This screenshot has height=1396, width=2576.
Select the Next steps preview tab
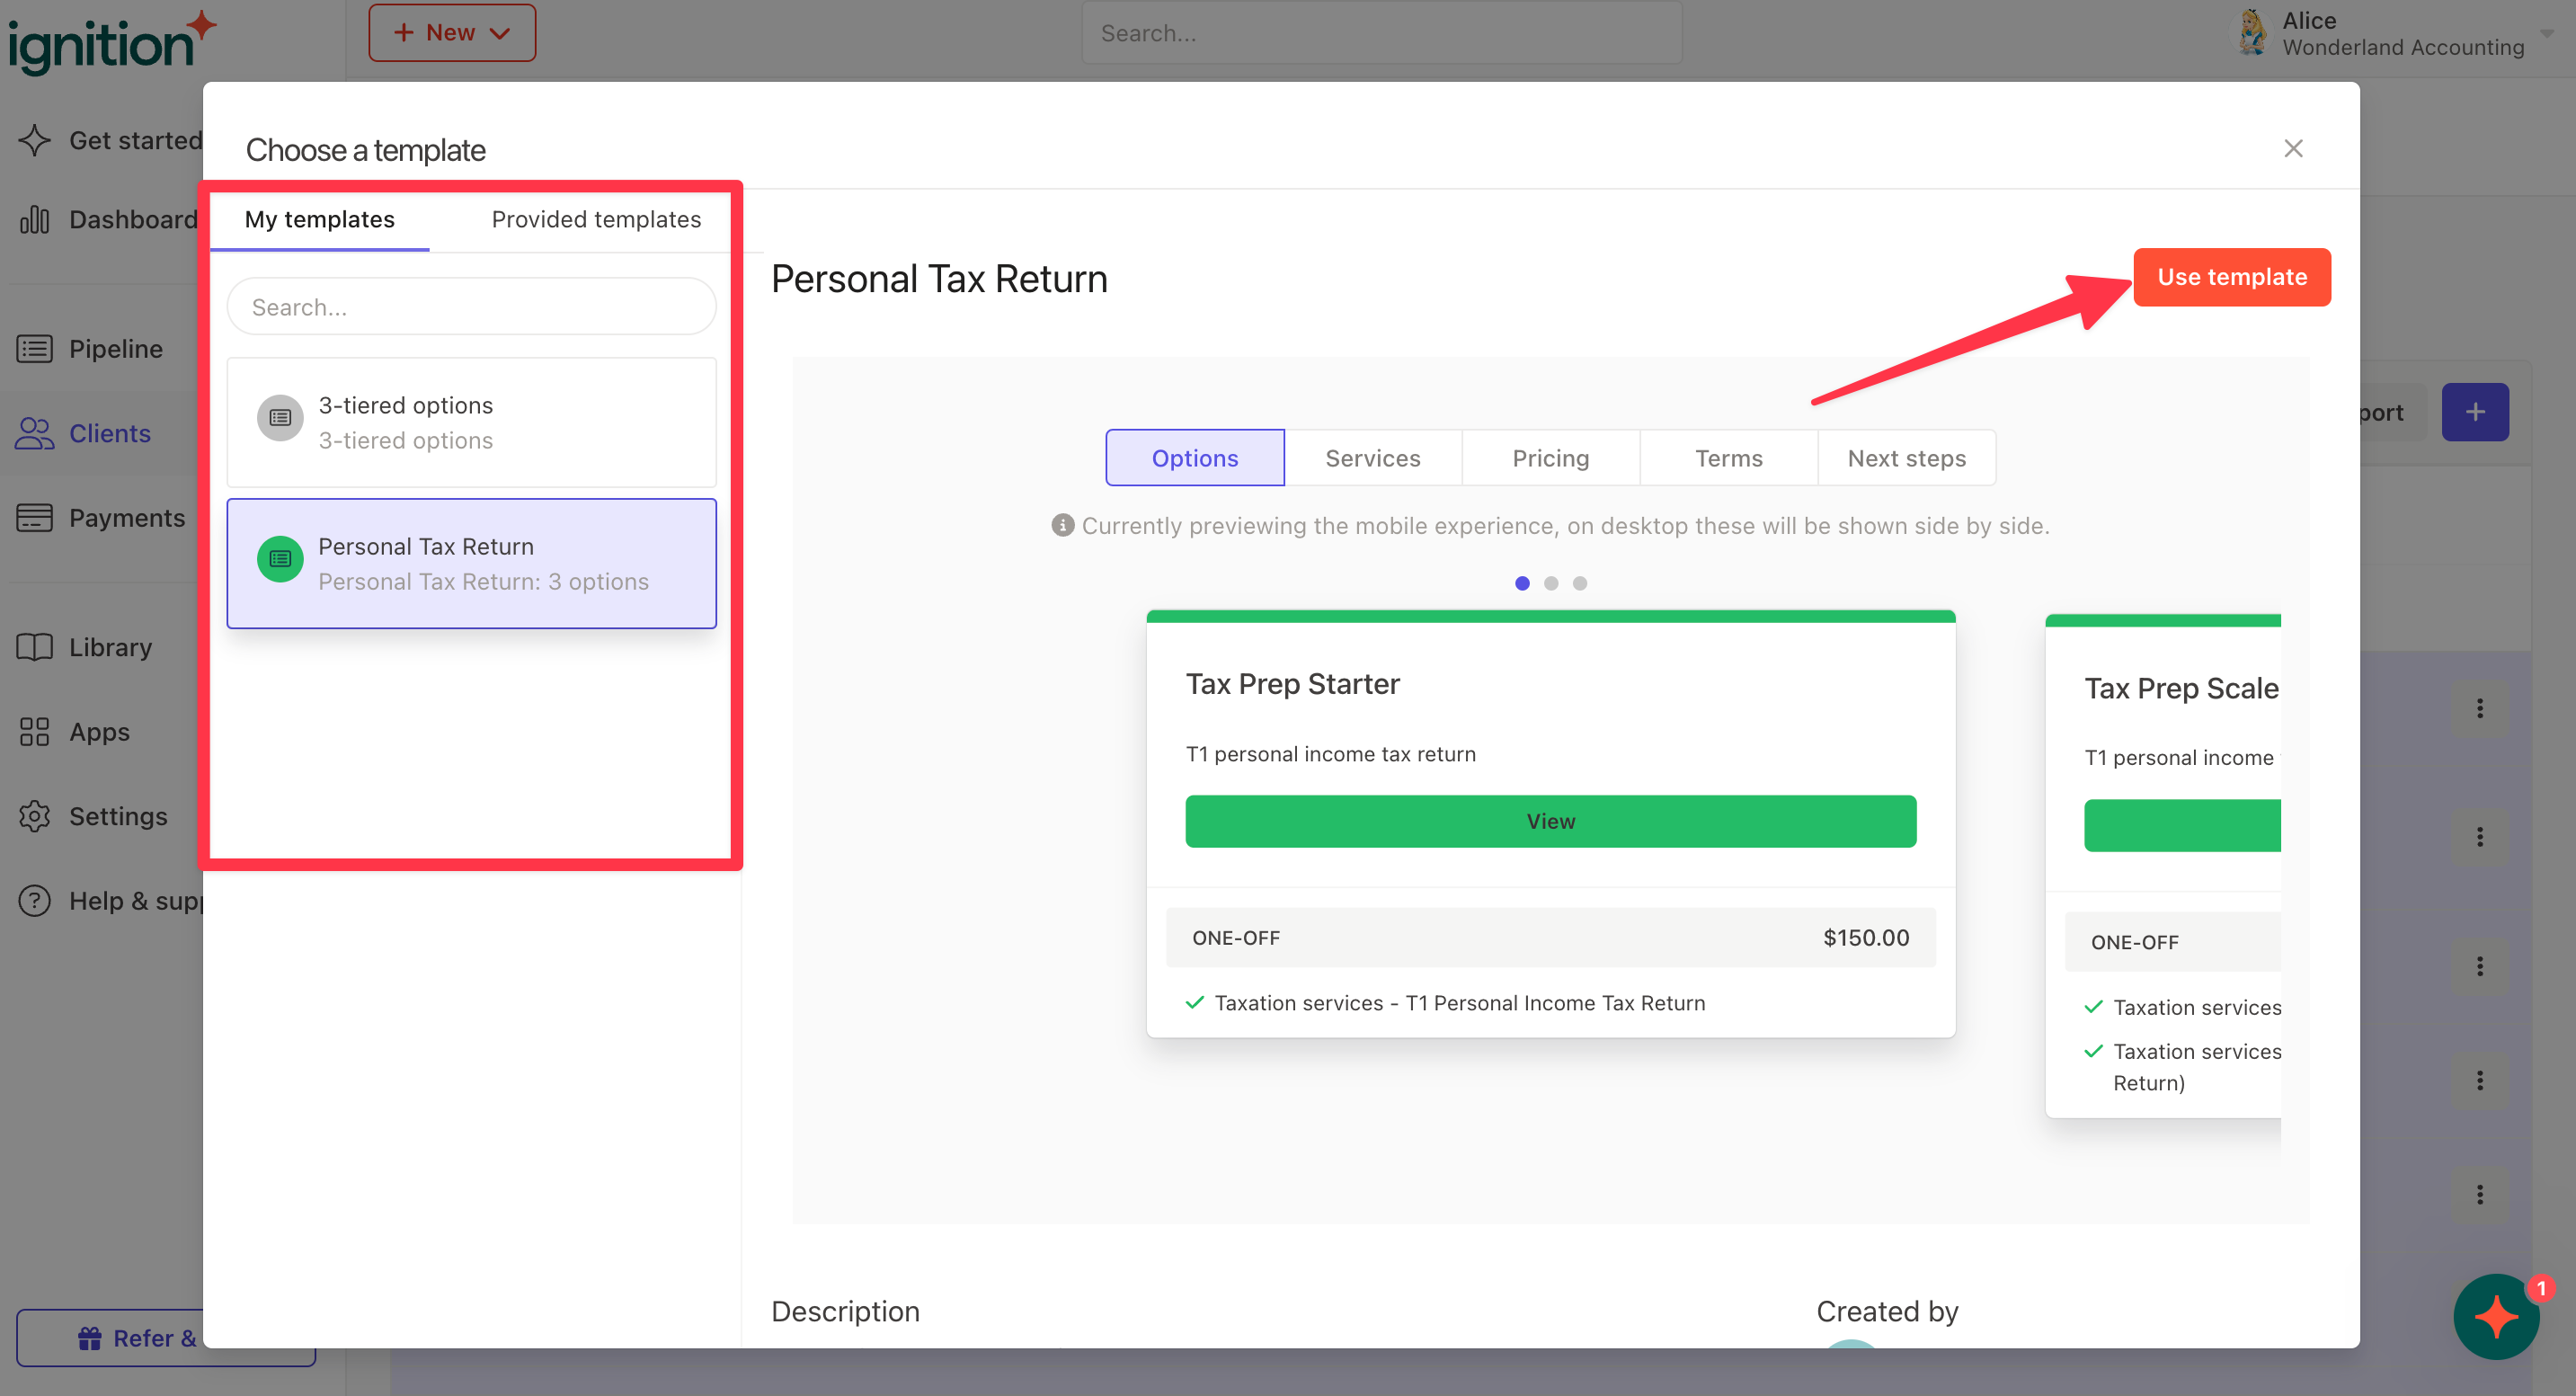click(x=1907, y=458)
